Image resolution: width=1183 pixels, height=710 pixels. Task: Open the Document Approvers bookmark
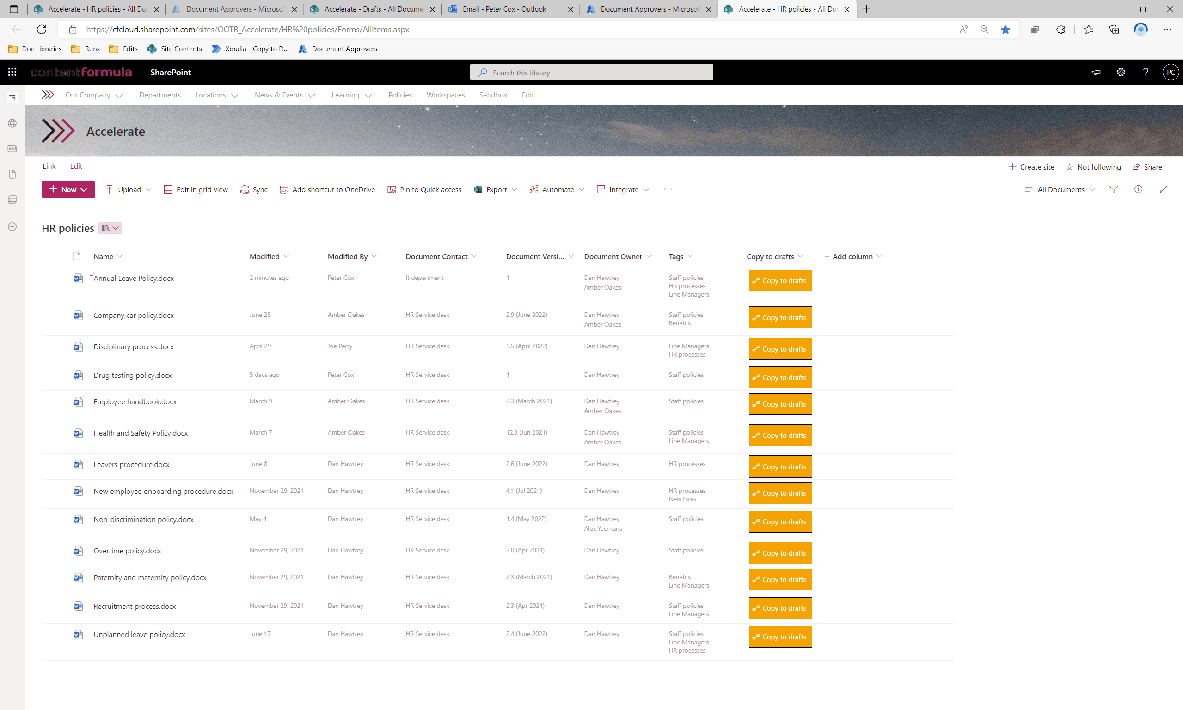click(338, 49)
